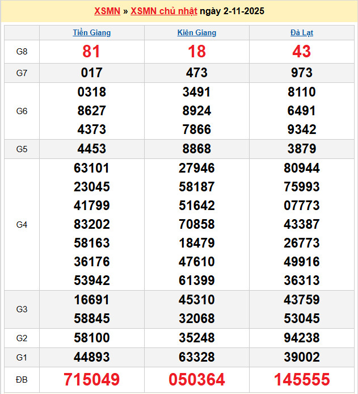Select the G2 result 58100
Viewport: 358px width, 394px height.
point(92,338)
